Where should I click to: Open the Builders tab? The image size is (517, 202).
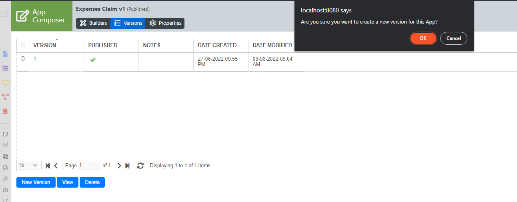tap(93, 23)
